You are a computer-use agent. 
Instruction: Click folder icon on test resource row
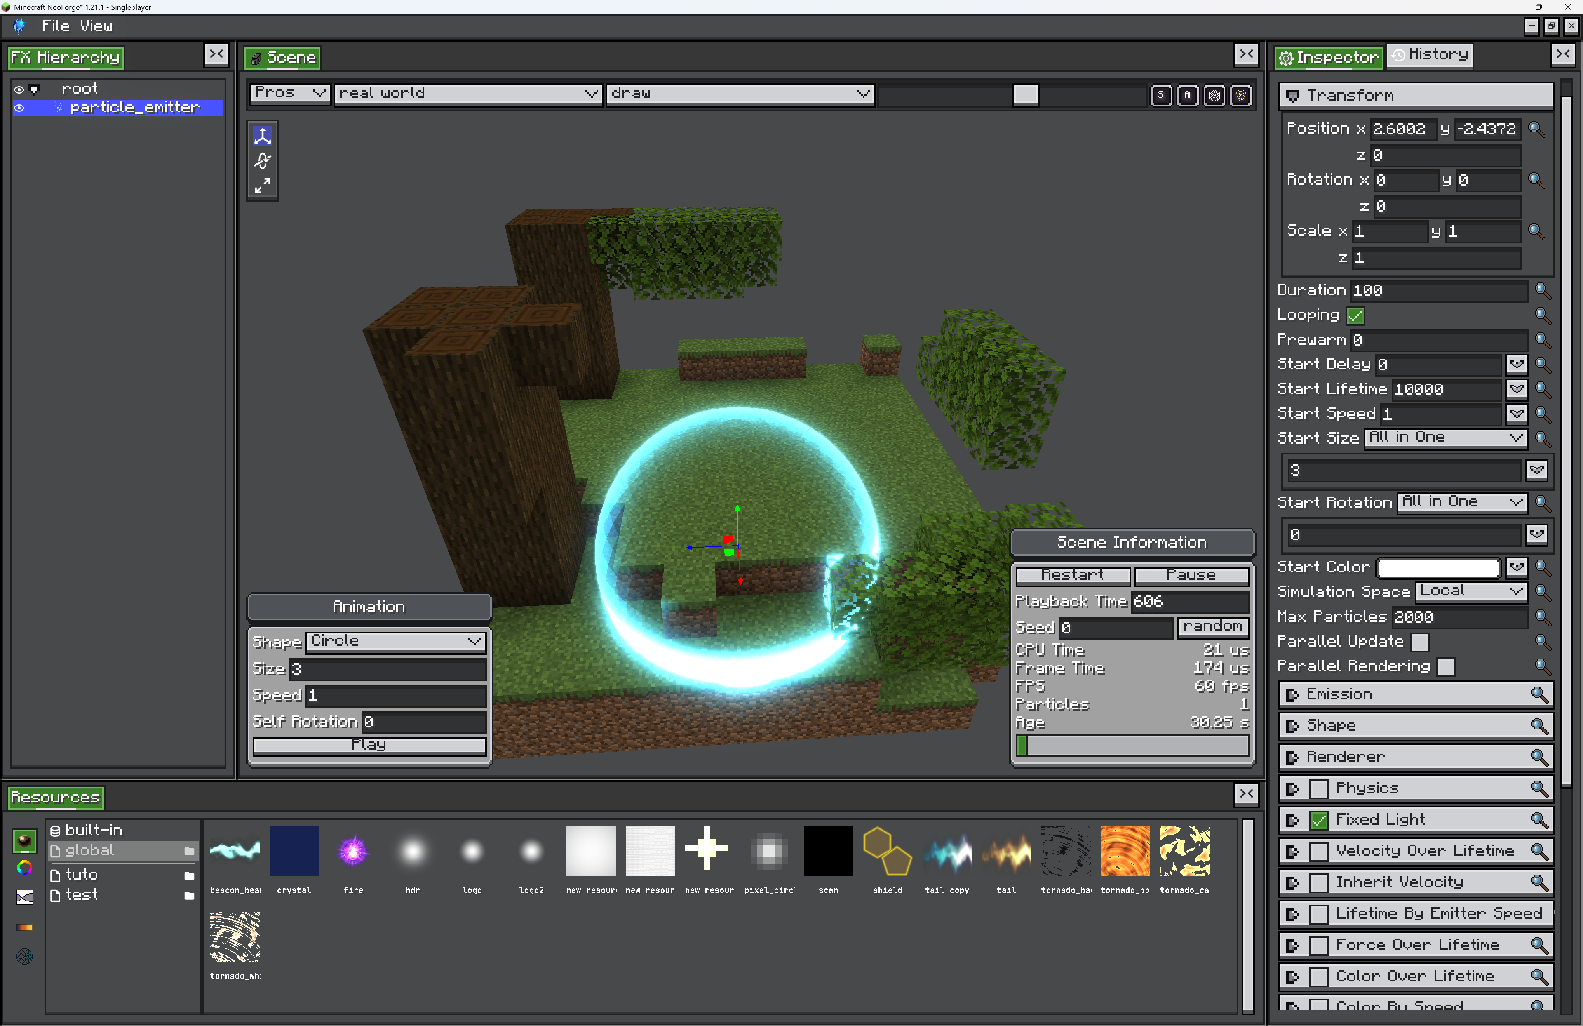pos(189,896)
